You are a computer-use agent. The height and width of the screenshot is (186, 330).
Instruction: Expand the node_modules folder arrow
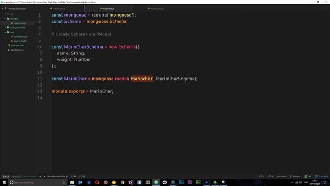pyautogui.click(x=5, y=27)
